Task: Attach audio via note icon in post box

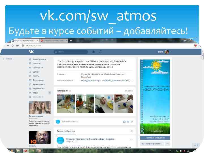Action: click(x=132, y=122)
